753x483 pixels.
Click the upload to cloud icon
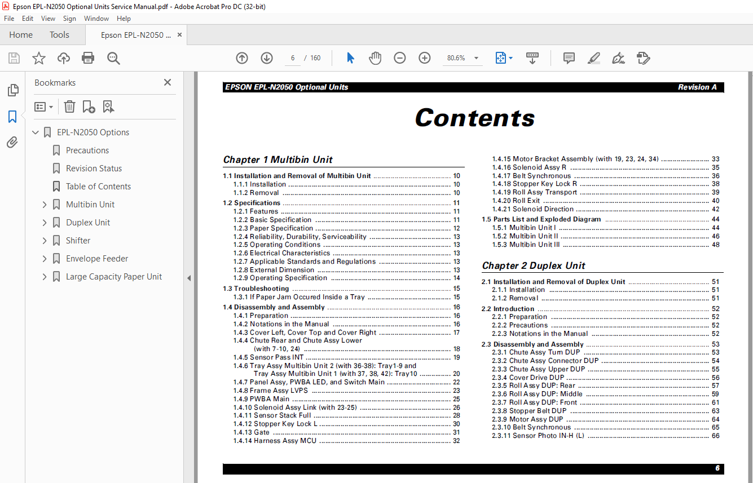point(64,58)
